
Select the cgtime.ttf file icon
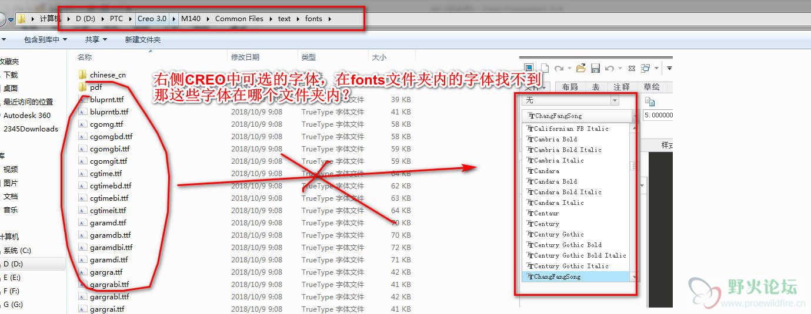click(83, 173)
